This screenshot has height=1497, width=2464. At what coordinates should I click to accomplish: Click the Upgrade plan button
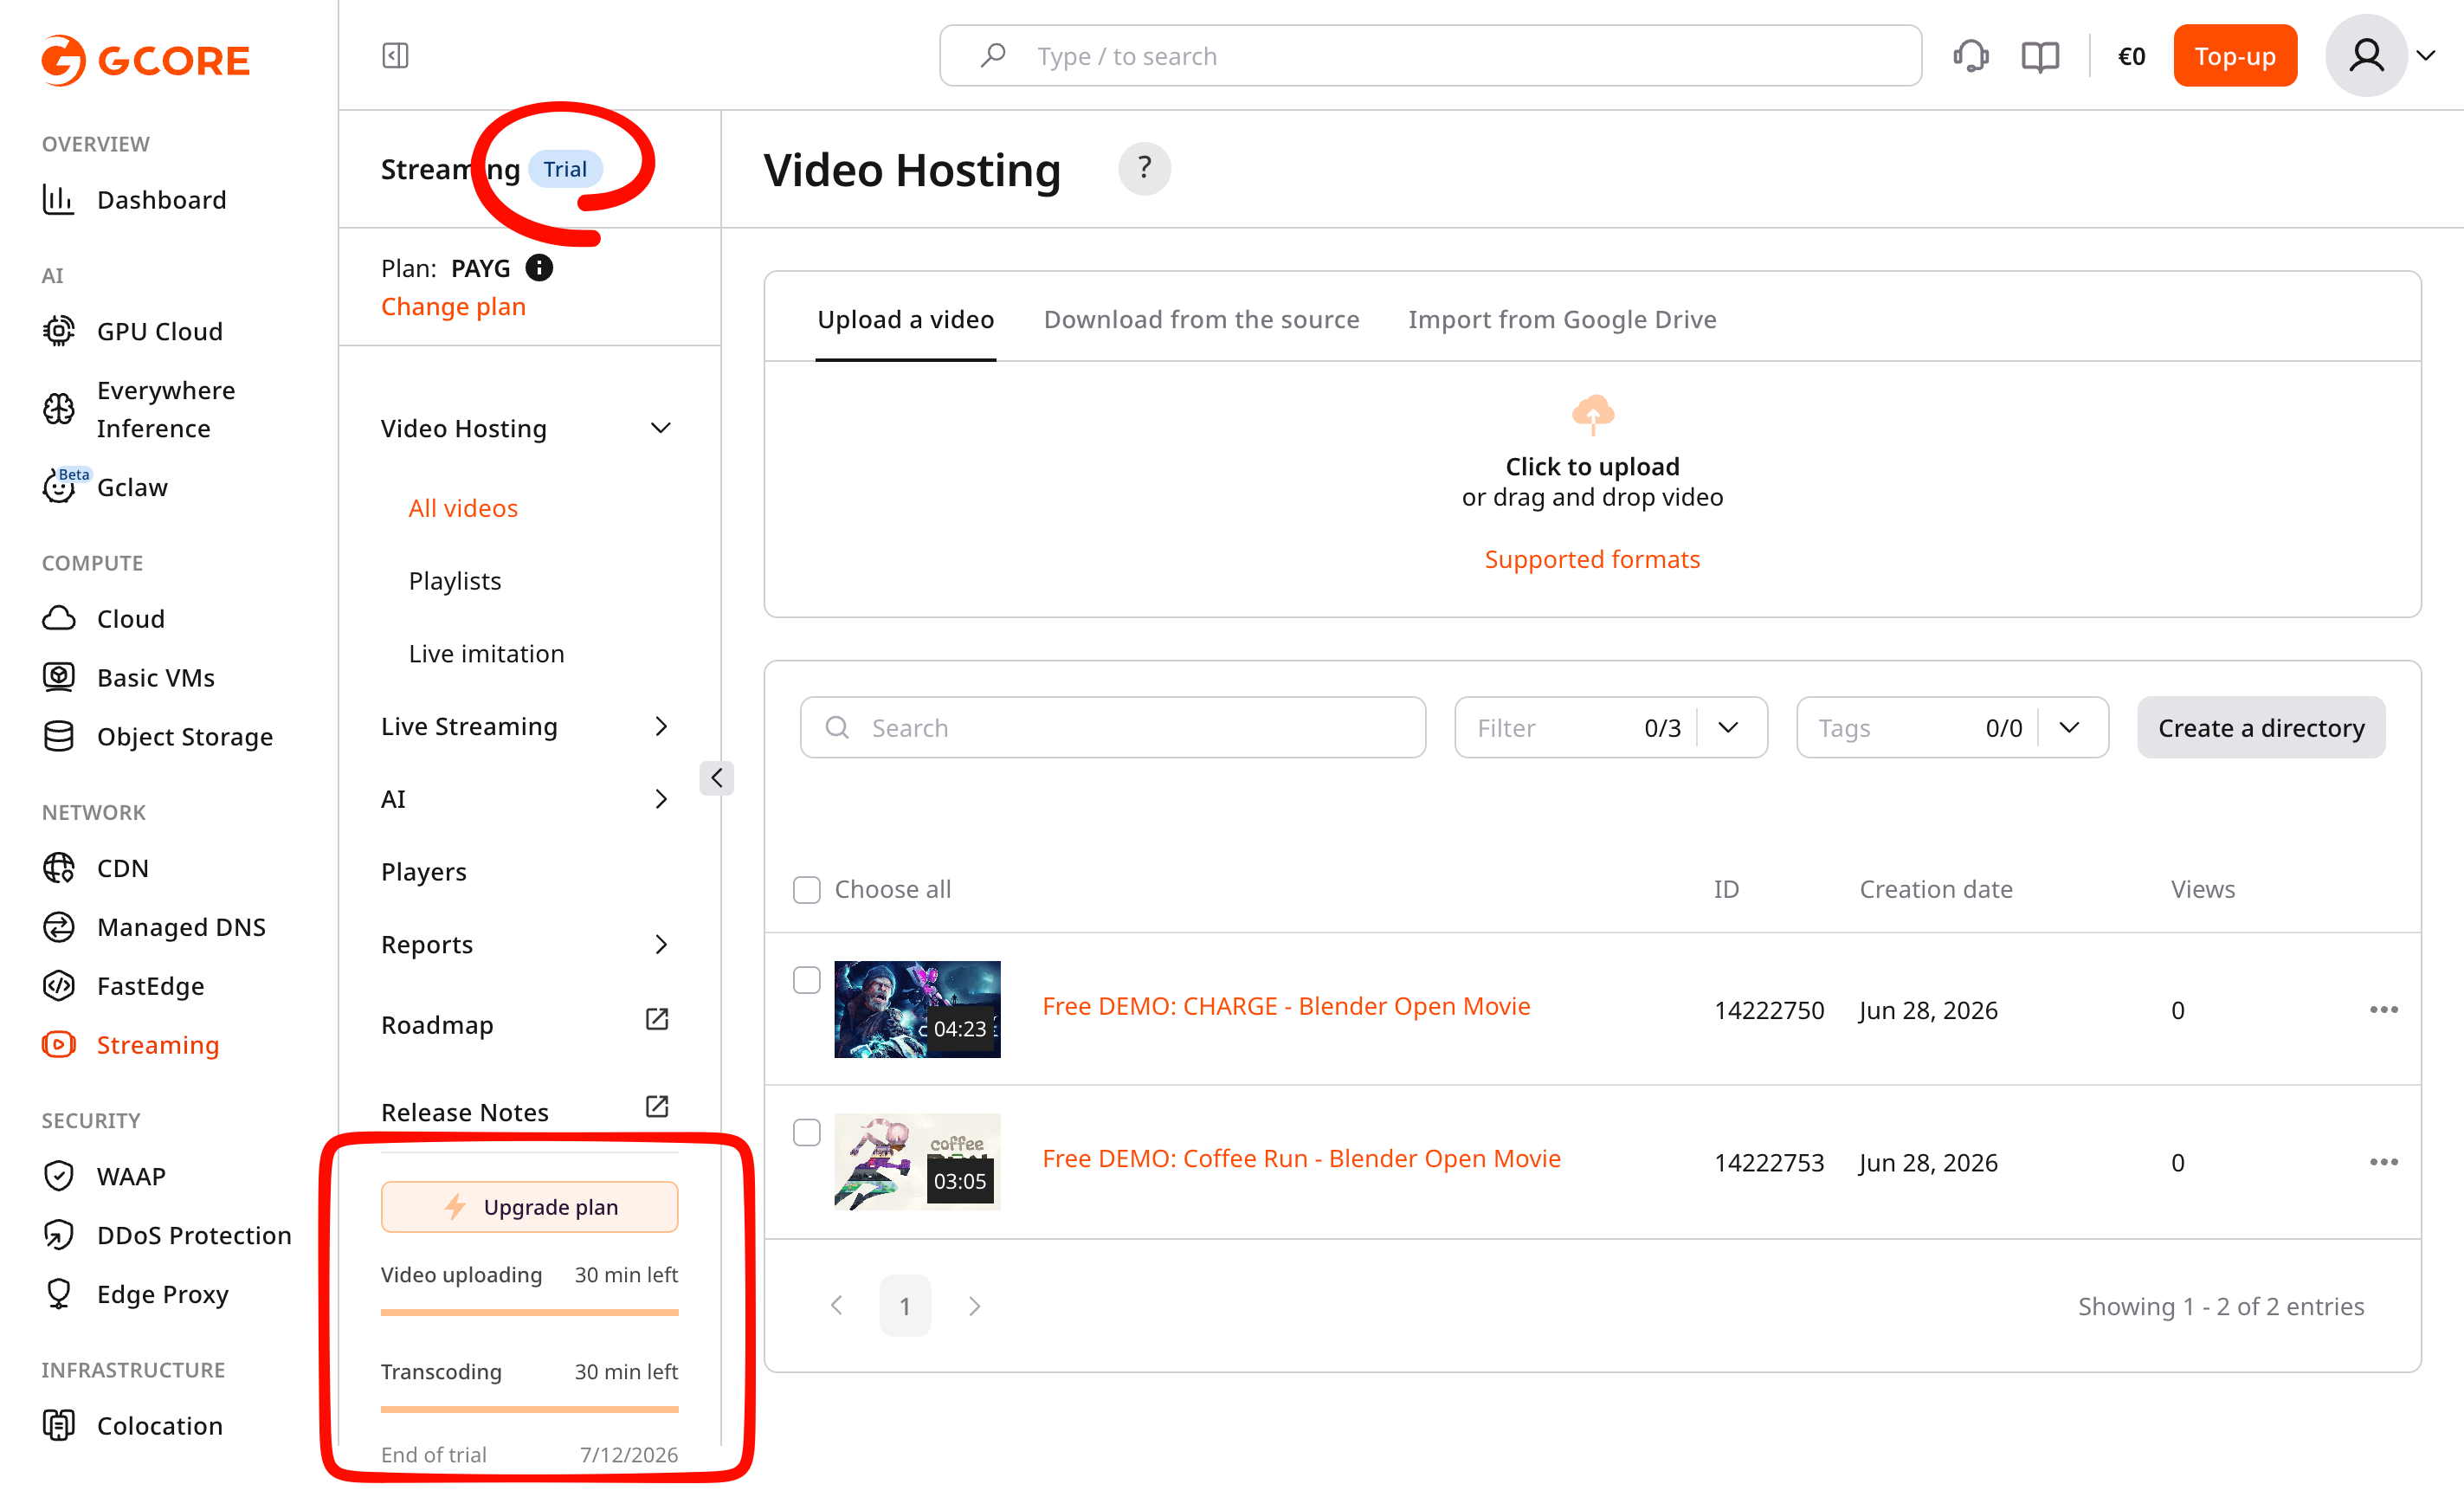(x=529, y=1207)
